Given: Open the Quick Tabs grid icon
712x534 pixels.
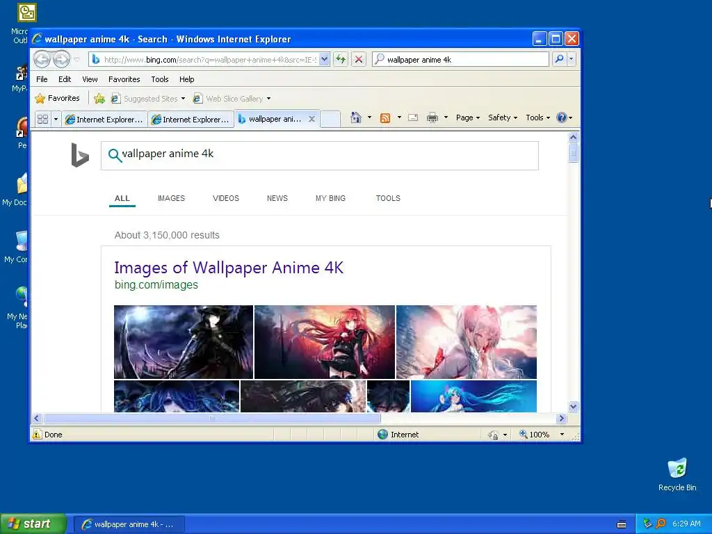Looking at the screenshot, I should 42,120.
